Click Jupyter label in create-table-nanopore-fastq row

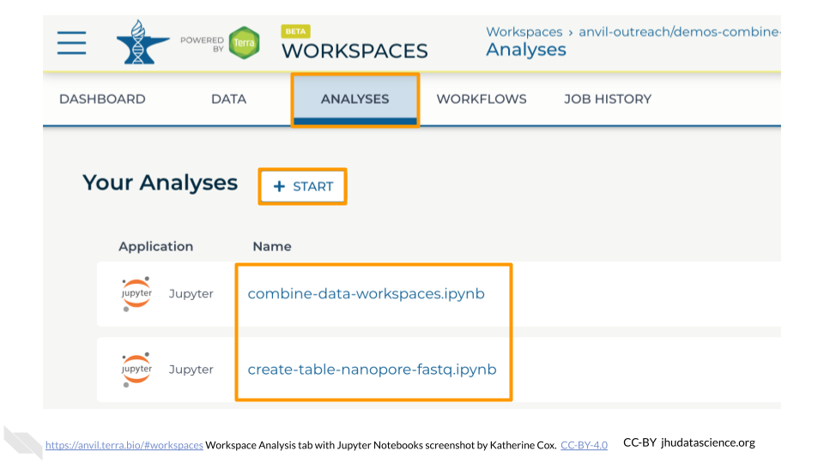[191, 370]
